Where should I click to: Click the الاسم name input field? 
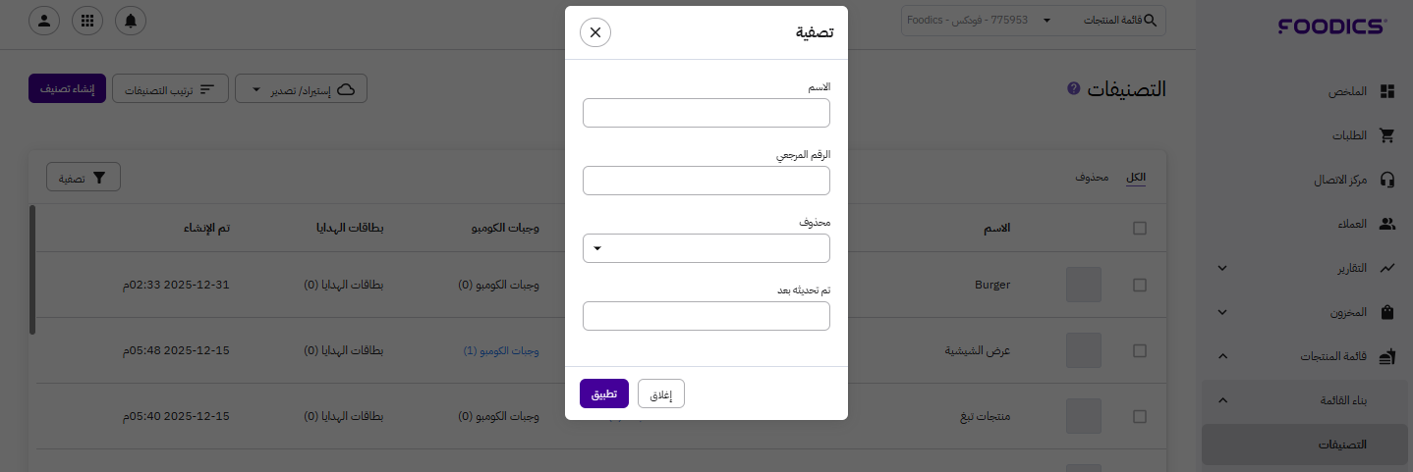pyautogui.click(x=706, y=113)
